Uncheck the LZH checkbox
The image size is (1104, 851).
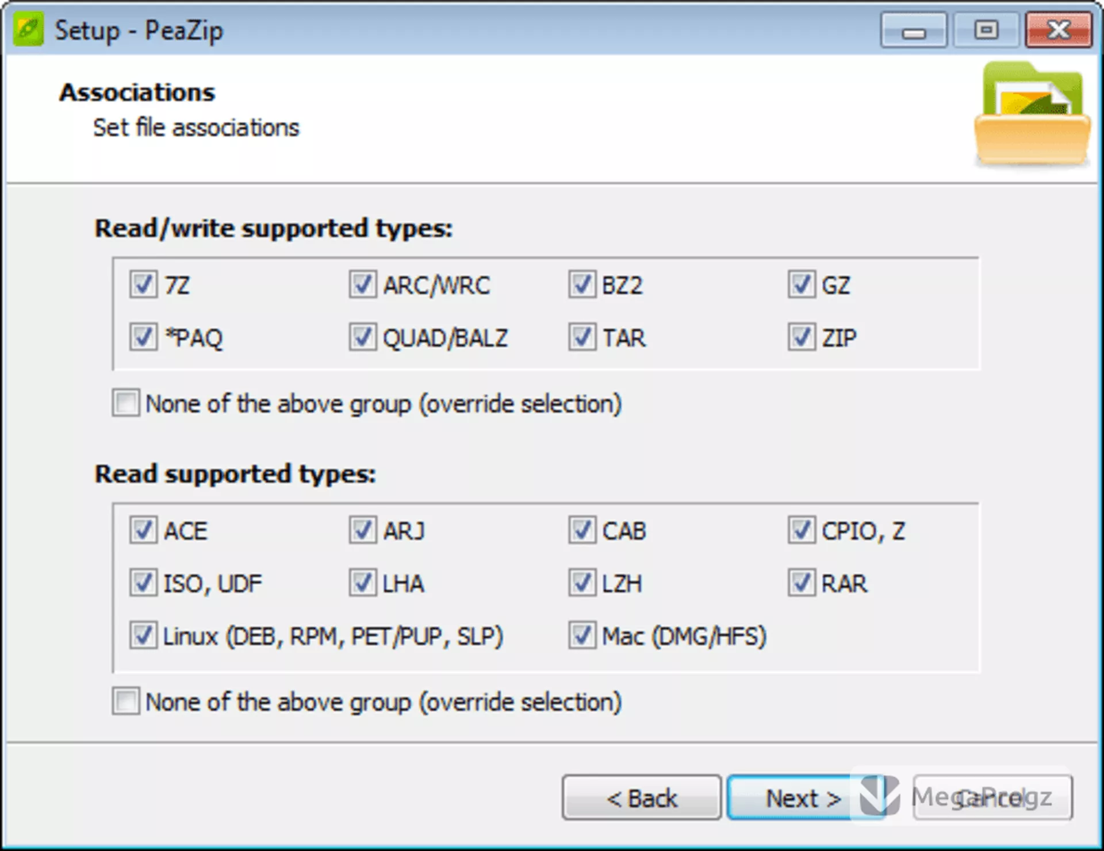(x=582, y=583)
